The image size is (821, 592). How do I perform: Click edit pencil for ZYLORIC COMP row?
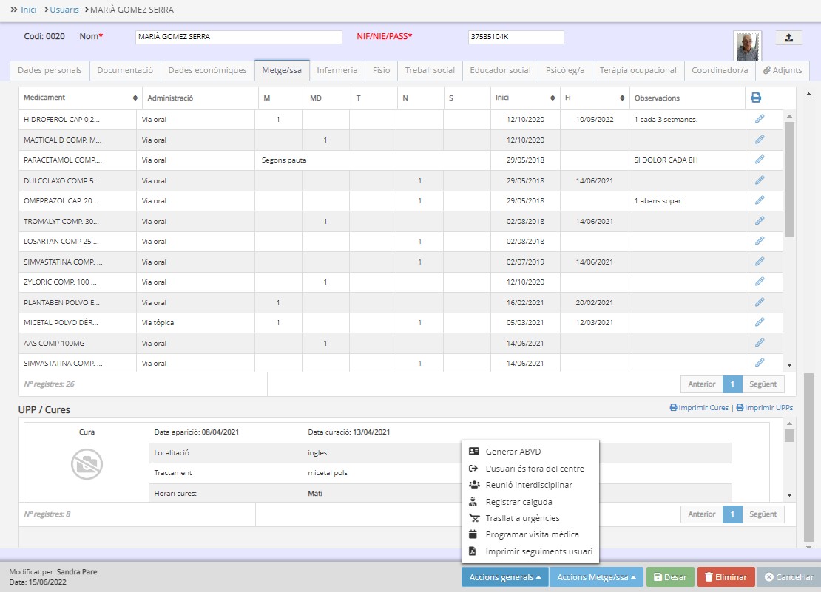tap(760, 282)
